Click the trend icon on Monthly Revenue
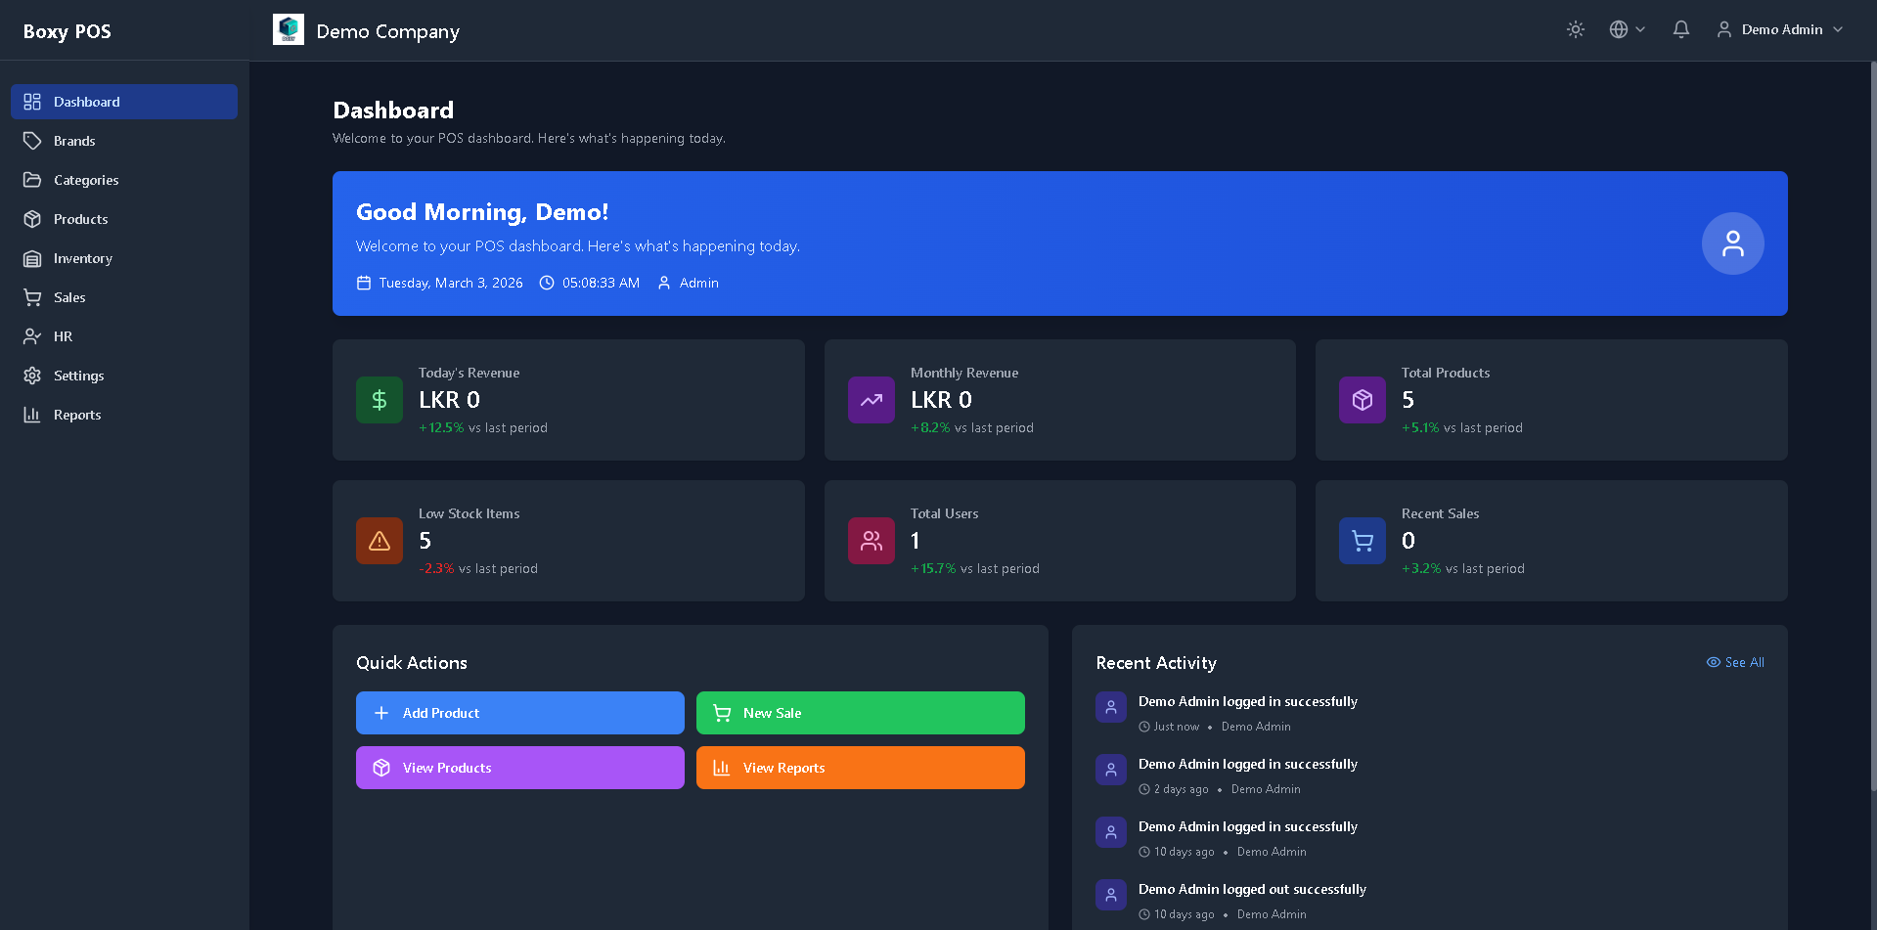1877x930 pixels. tap(871, 400)
